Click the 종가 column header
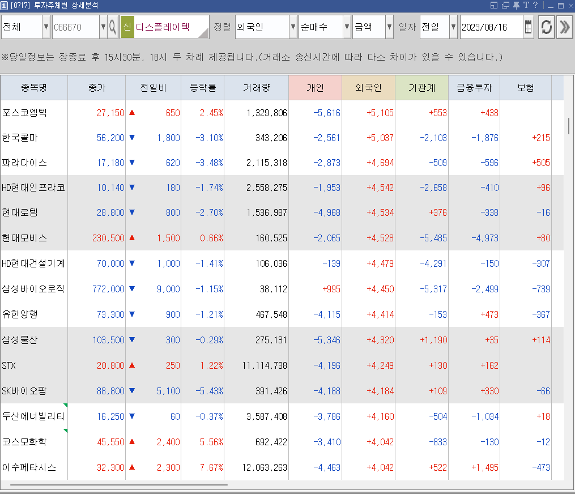This screenshot has height=494, width=575. (97, 88)
